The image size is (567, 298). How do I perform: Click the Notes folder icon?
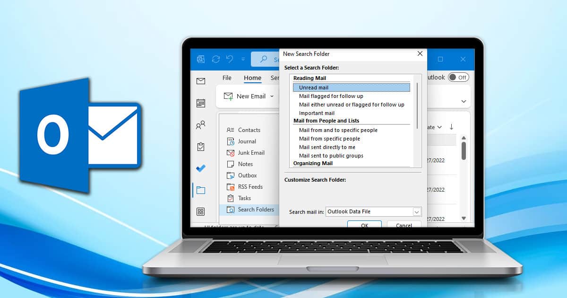pos(231,164)
